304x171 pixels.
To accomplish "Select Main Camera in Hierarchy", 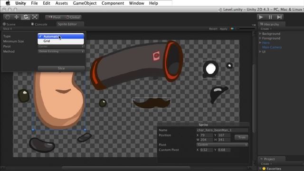I will point(272,47).
